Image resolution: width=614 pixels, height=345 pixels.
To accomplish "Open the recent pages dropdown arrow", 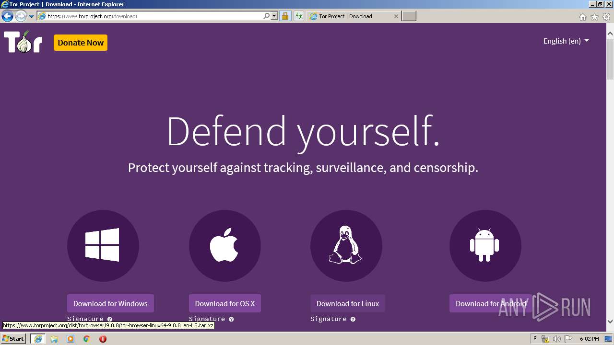I will tap(32, 16).
